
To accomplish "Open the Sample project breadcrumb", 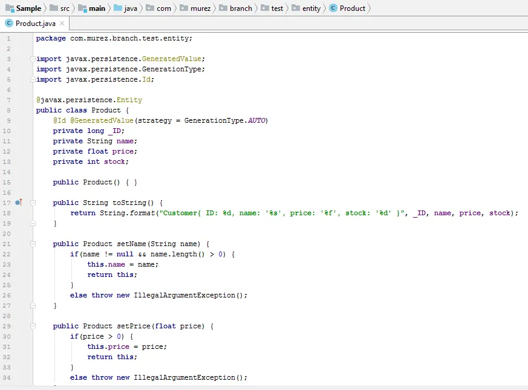I will [23, 8].
